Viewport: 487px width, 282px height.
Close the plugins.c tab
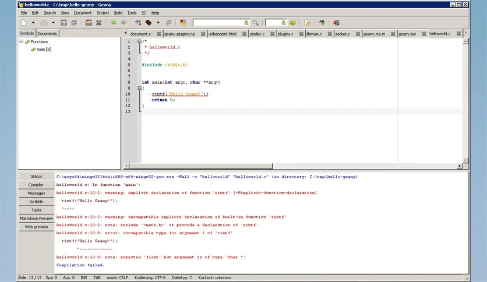coord(301,34)
